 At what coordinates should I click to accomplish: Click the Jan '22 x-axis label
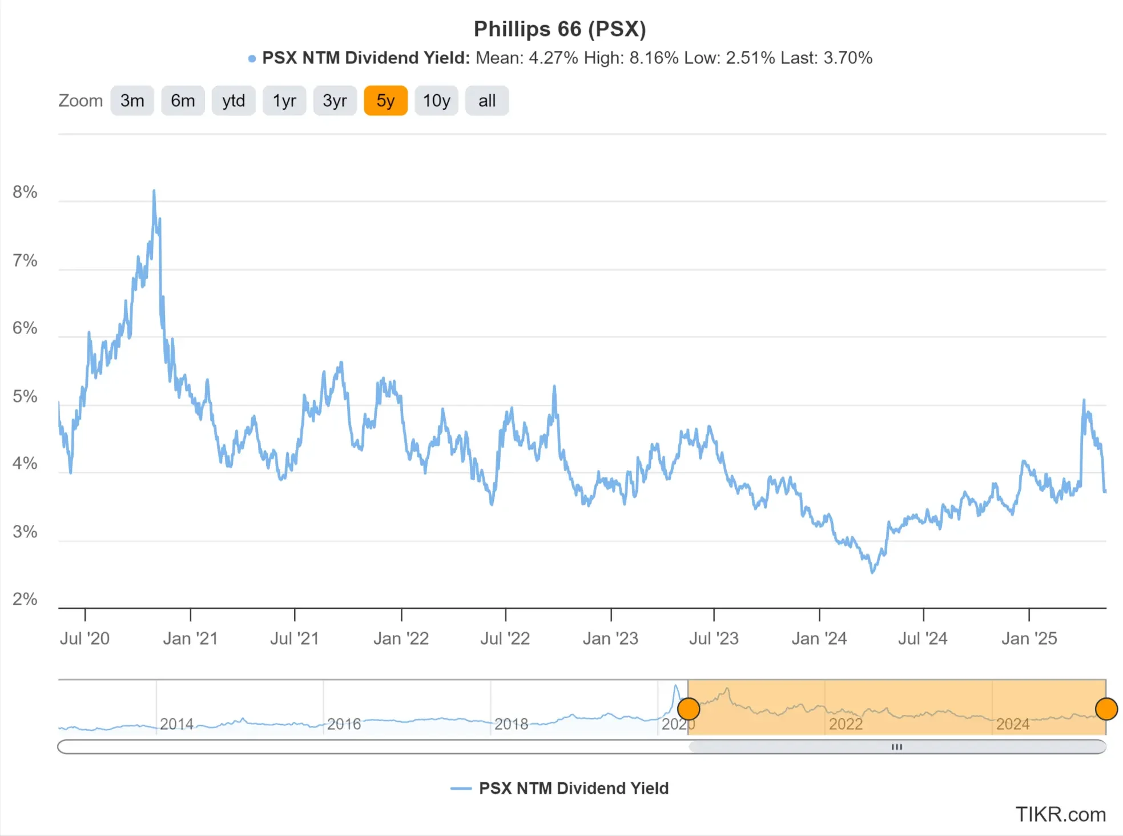click(x=401, y=638)
